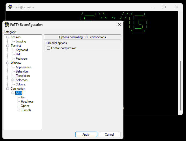Click the 'Protocol options' group label
The width and height of the screenshot is (186, 141).
pos(57,43)
